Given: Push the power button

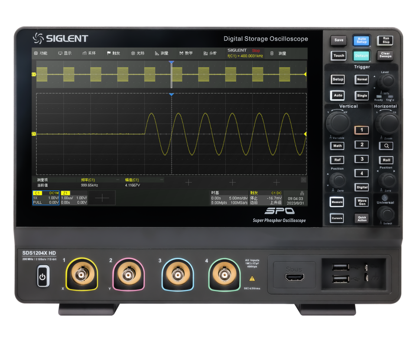Looking at the screenshot, I should [42, 277].
